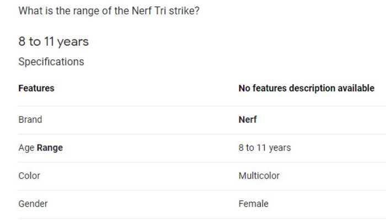The image size is (386, 220).
Task: Select the Age Range row label
Action: pyautogui.click(x=40, y=147)
